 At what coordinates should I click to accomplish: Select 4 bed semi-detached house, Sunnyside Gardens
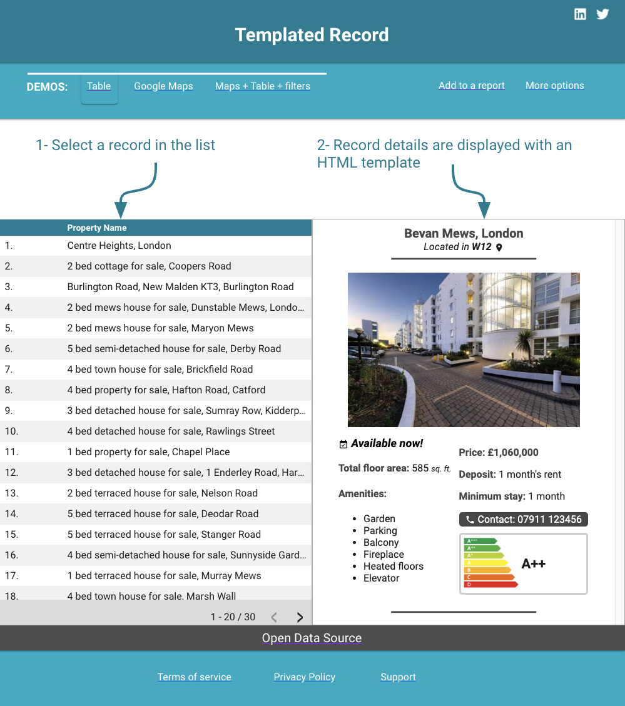[156, 556]
